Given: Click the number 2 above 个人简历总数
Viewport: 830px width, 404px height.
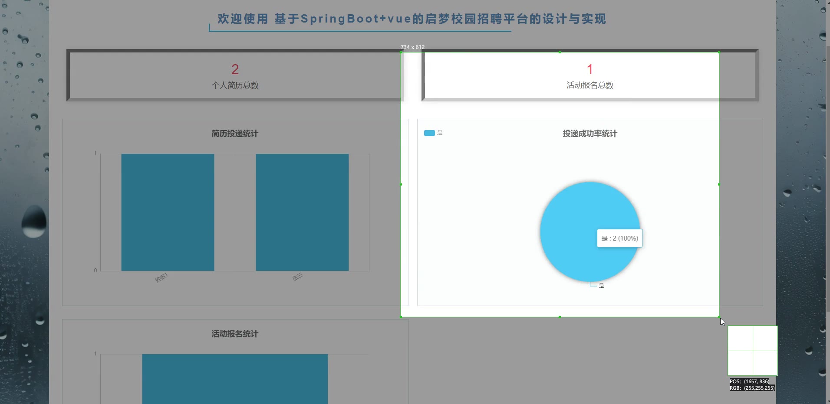Looking at the screenshot, I should pos(235,69).
